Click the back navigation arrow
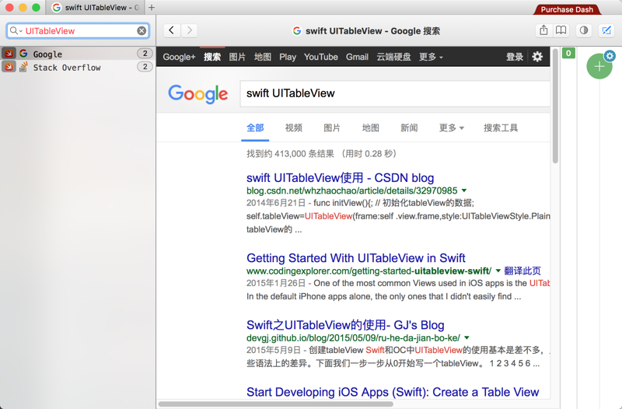 coord(171,30)
